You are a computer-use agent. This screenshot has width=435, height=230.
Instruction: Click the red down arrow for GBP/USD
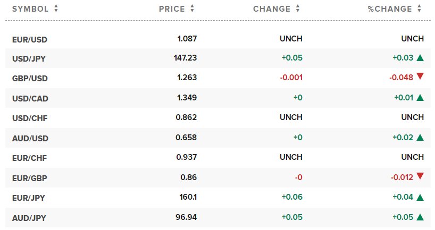420,76
